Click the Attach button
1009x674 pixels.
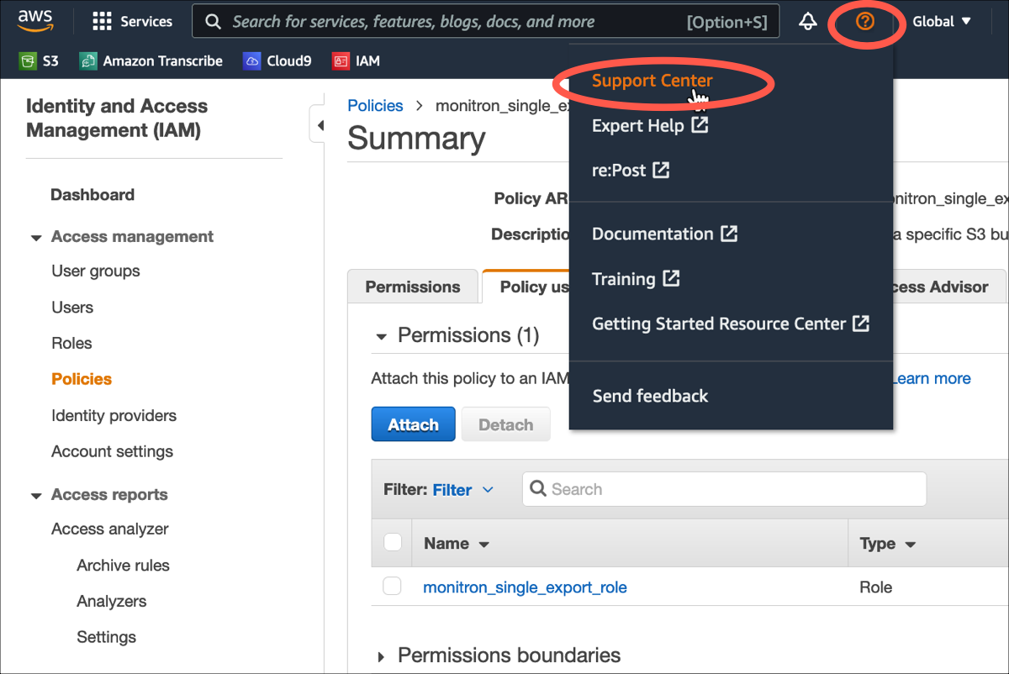pos(413,424)
